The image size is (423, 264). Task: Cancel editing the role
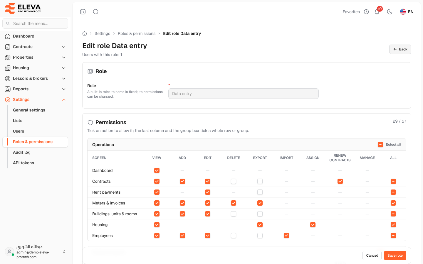coord(372,255)
